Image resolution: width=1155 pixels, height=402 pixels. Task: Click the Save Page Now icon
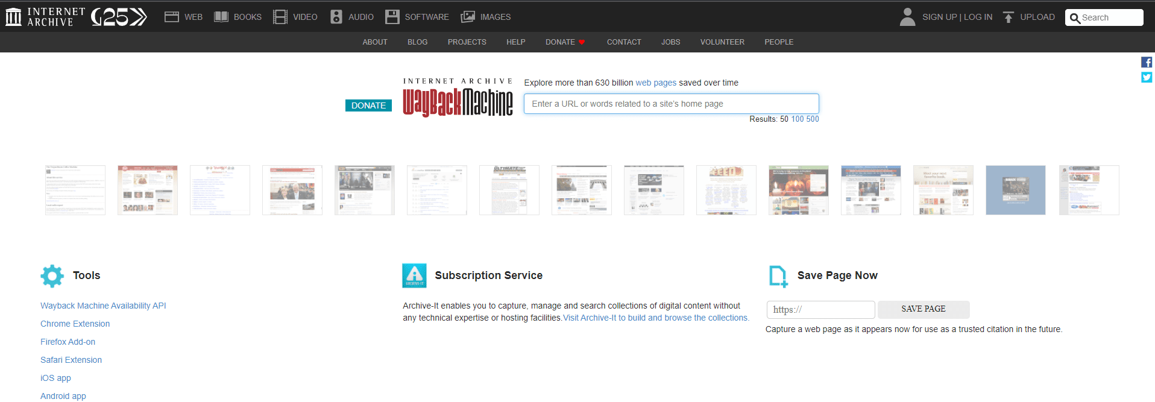778,276
